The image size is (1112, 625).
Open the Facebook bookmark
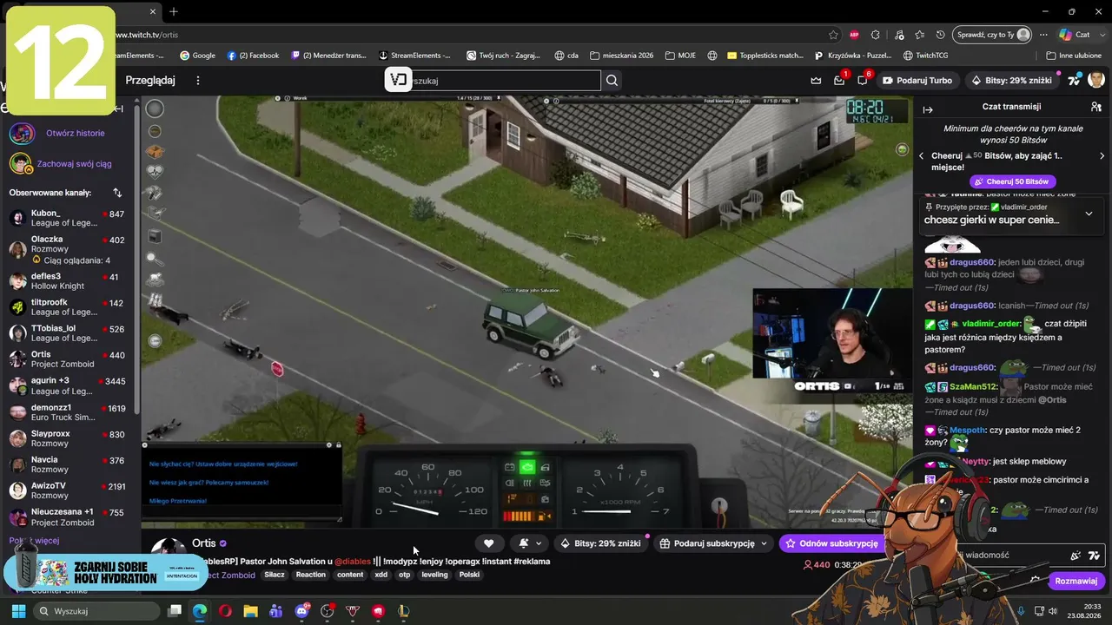click(253, 56)
